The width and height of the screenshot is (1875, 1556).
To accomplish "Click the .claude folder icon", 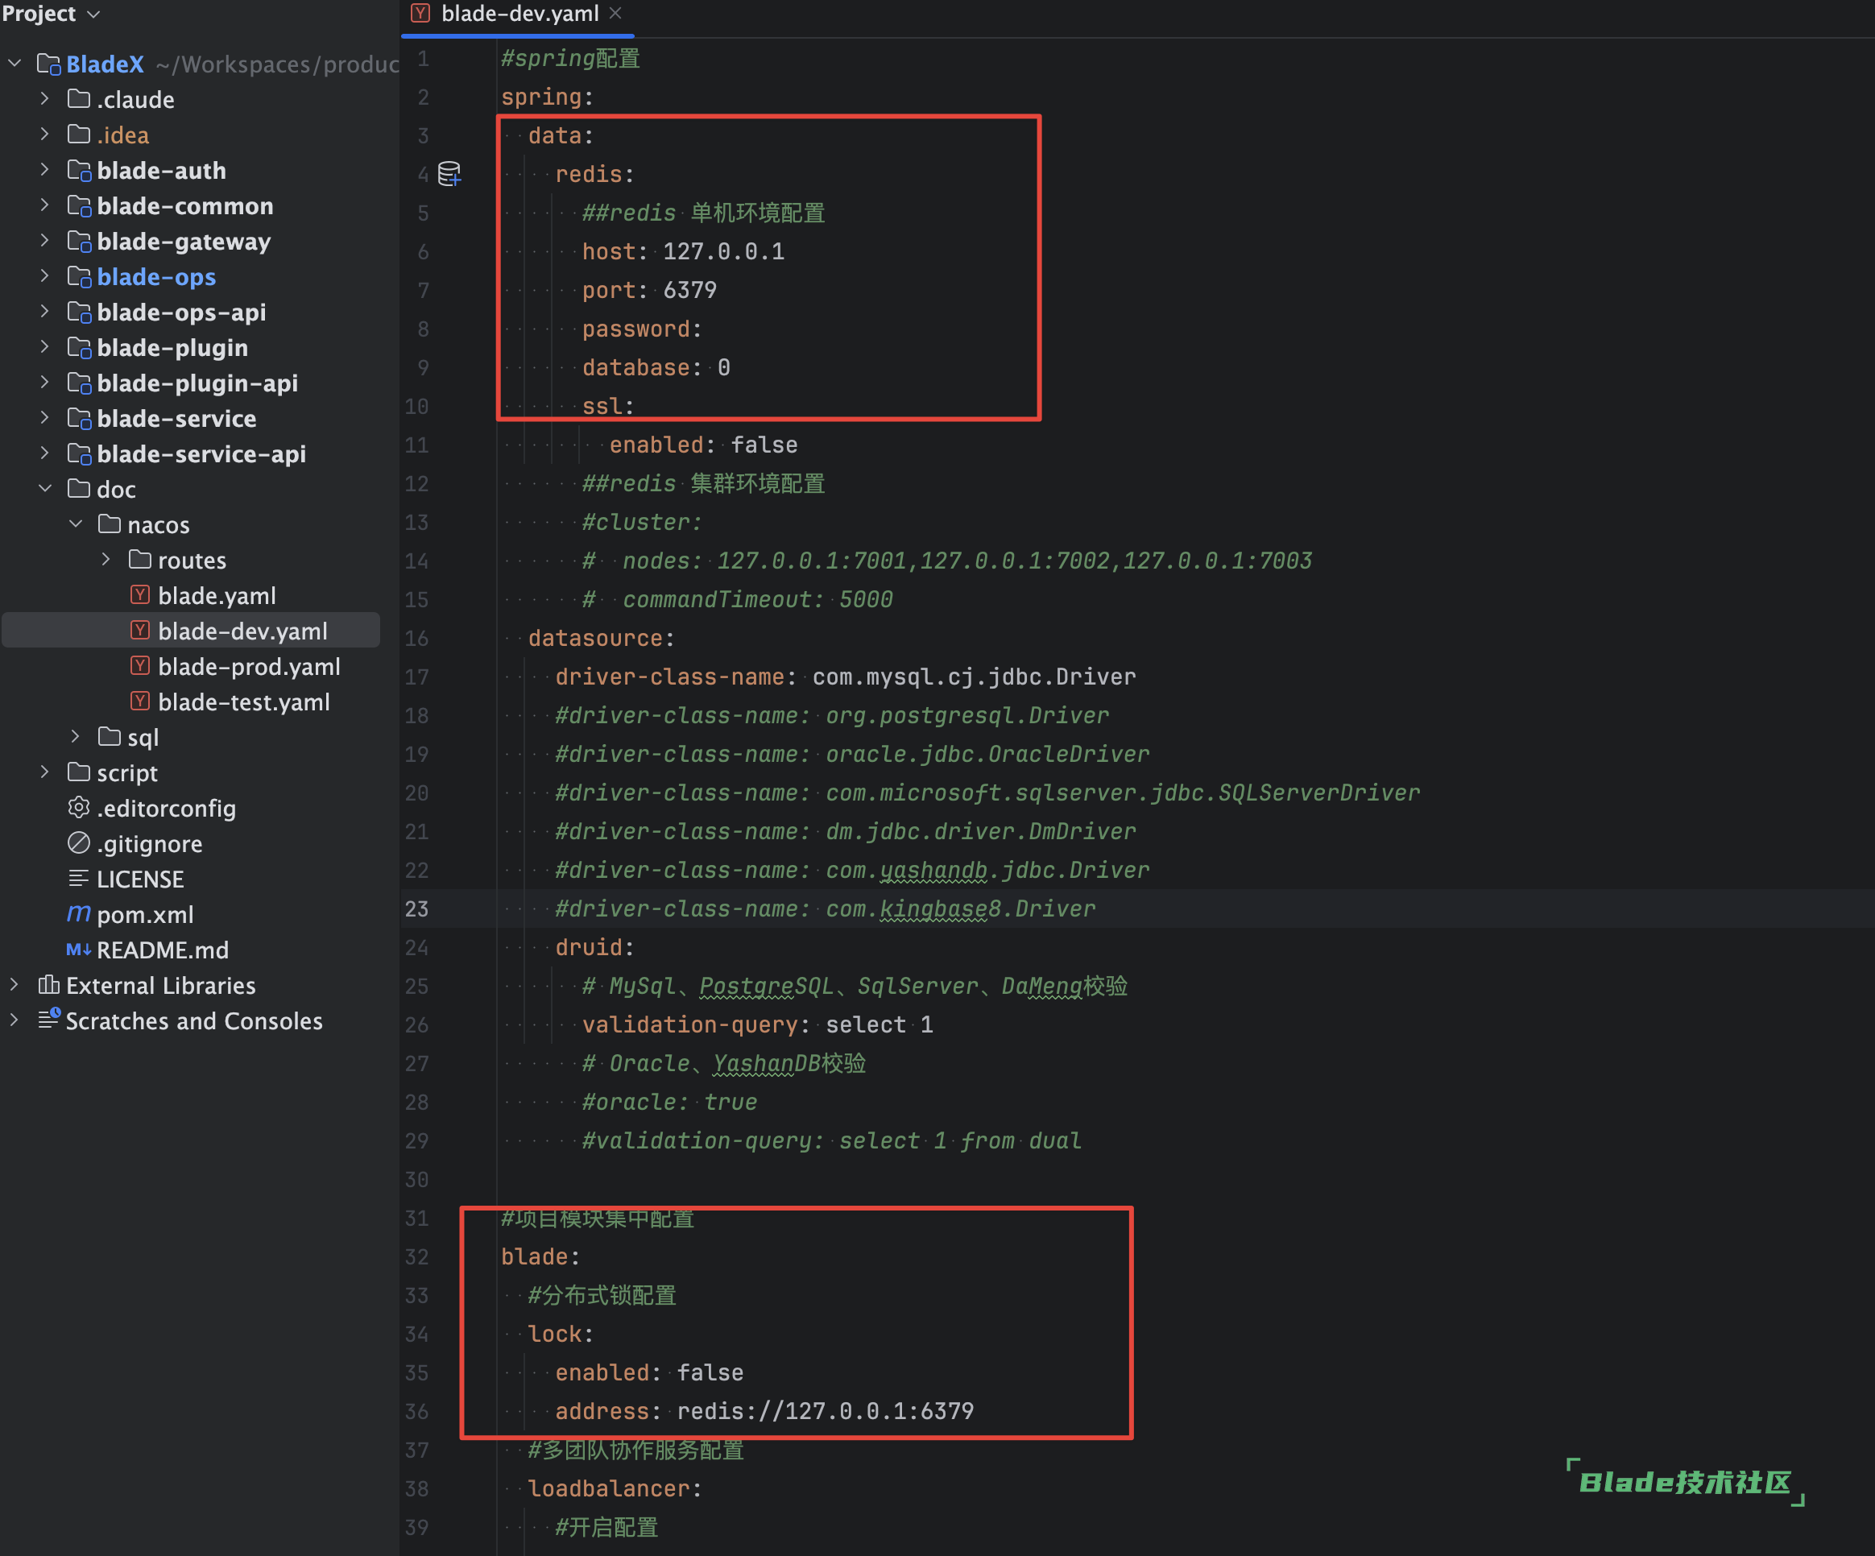I will coord(79,98).
